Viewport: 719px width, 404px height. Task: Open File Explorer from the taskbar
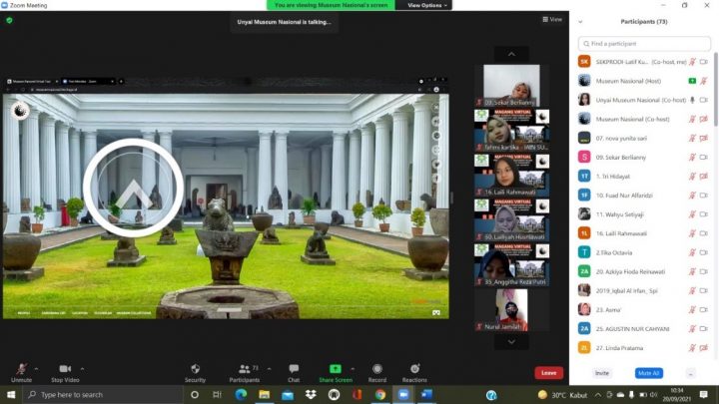pyautogui.click(x=264, y=395)
